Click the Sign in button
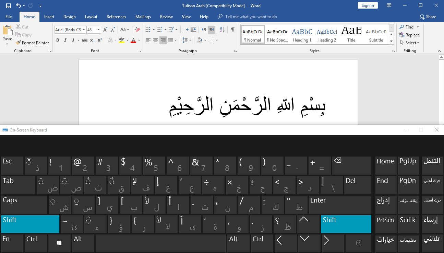The height and width of the screenshot is (253, 444). [x=368, y=5]
